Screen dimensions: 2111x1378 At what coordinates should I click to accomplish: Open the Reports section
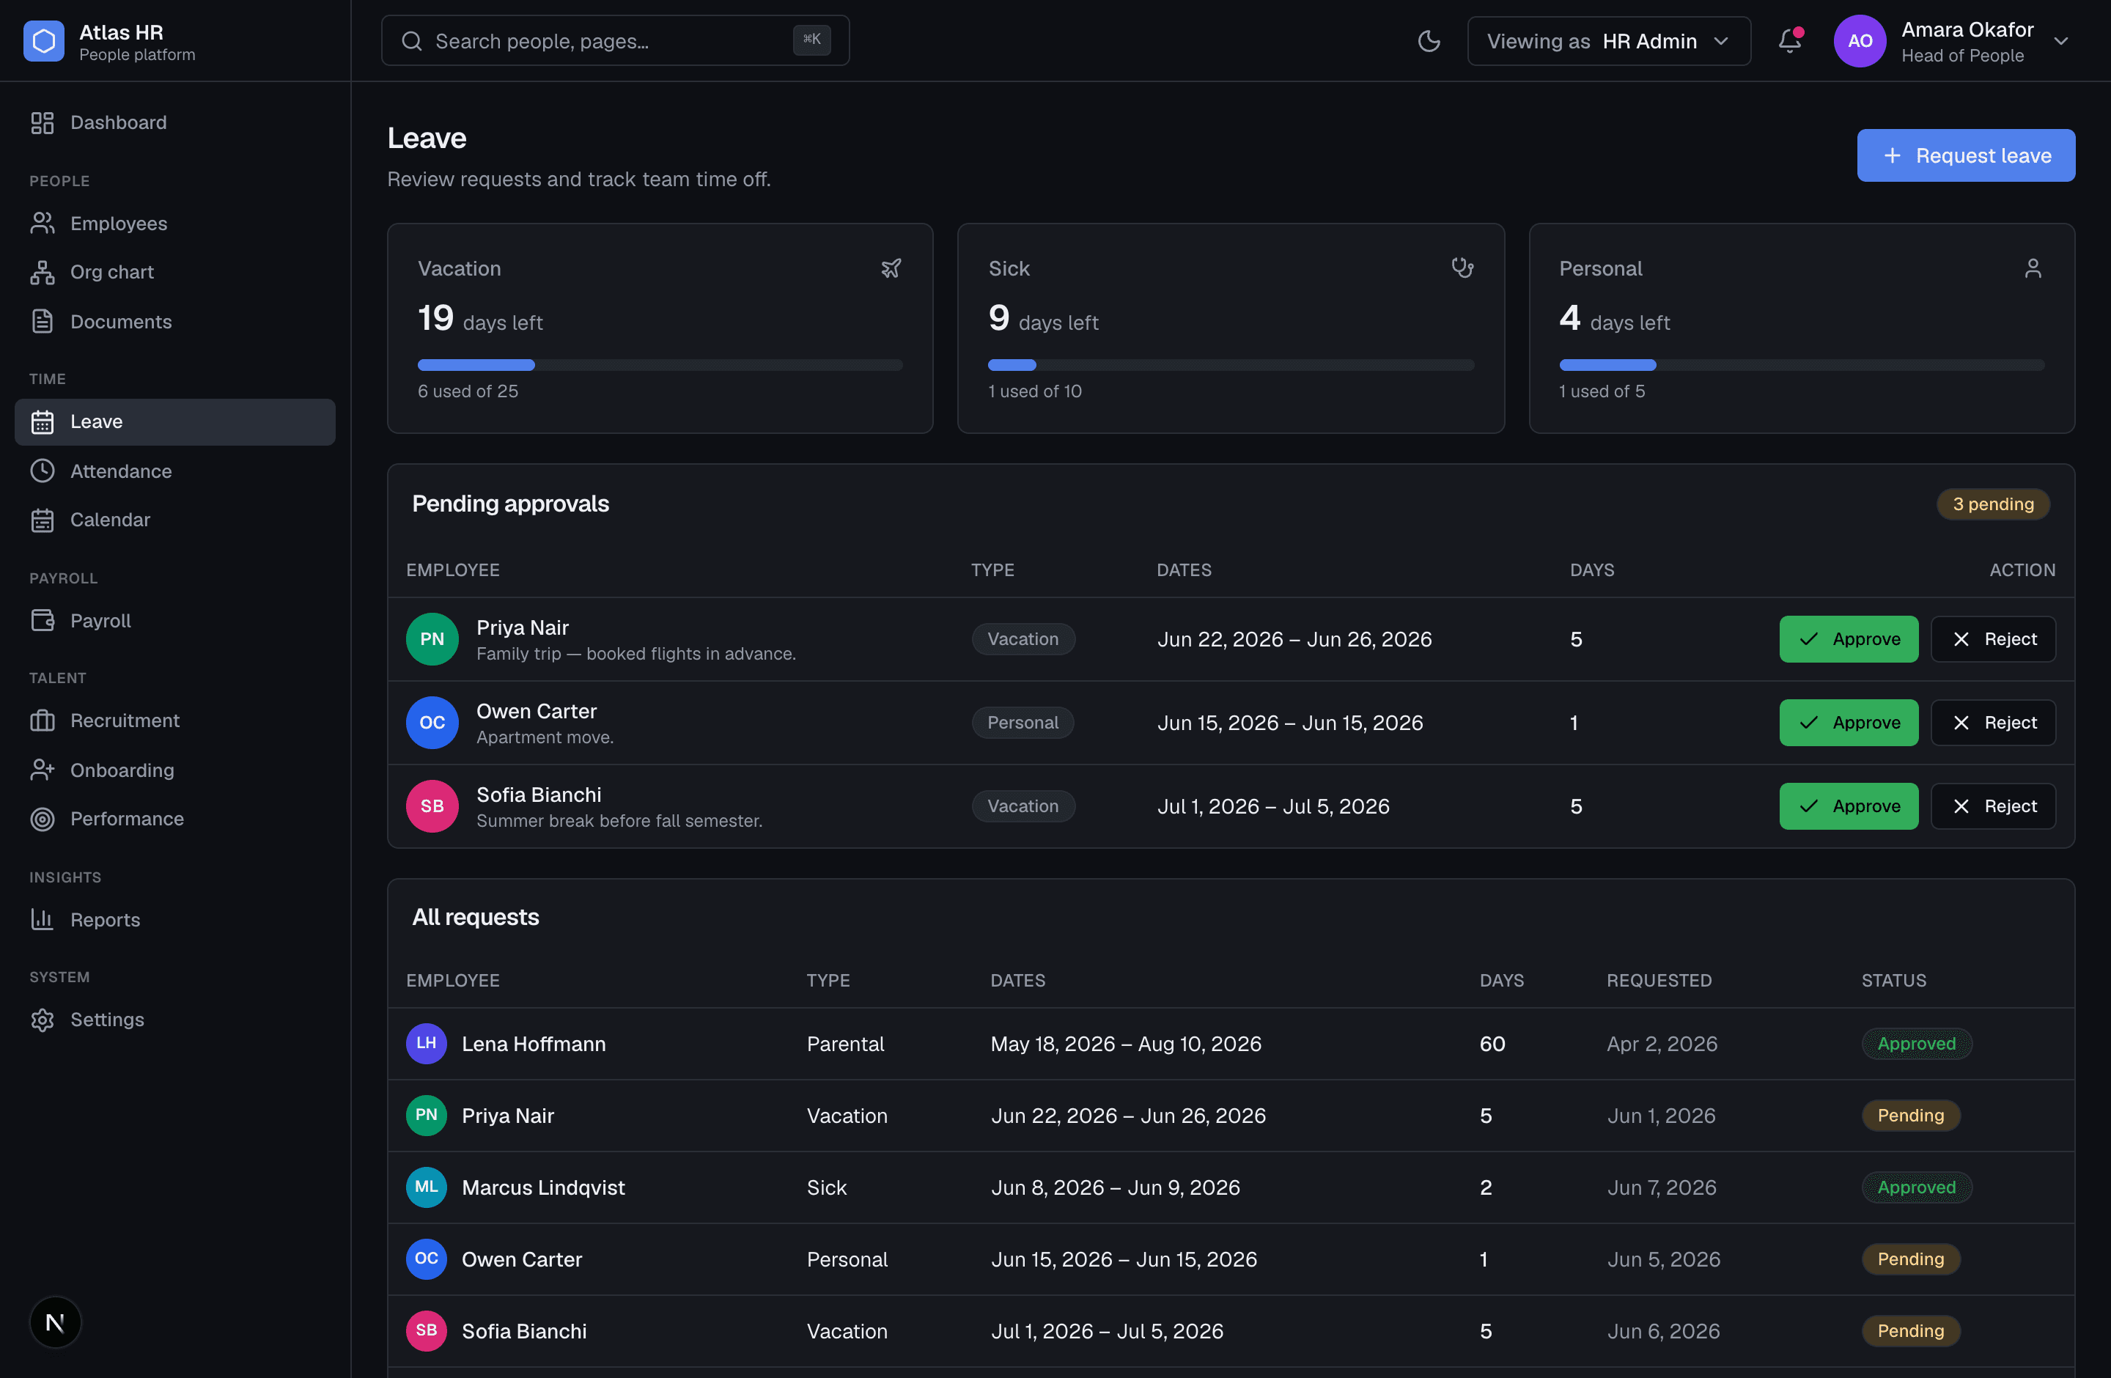point(174,920)
